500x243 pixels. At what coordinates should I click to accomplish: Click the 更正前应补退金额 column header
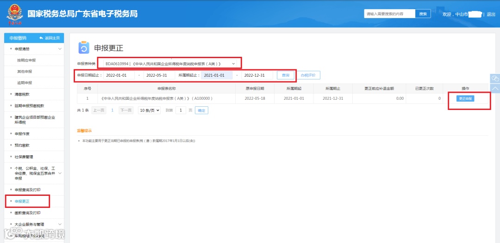tap(380, 88)
